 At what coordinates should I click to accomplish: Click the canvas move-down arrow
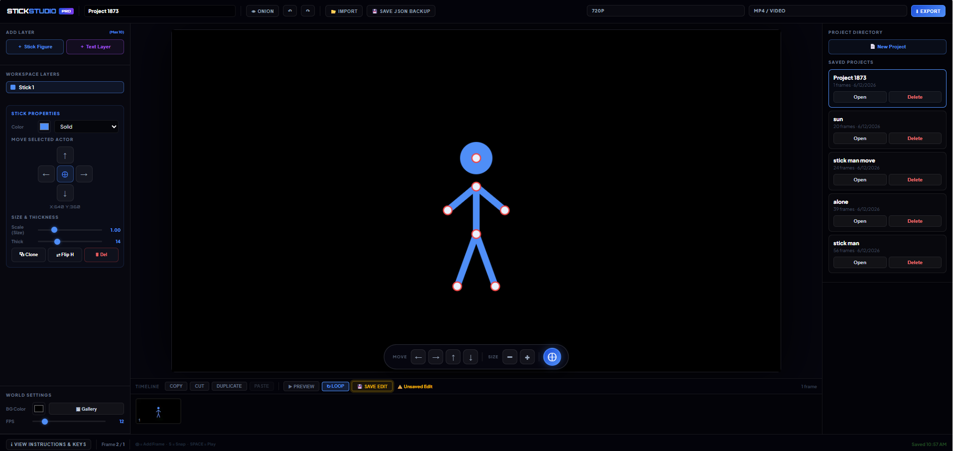pos(471,357)
